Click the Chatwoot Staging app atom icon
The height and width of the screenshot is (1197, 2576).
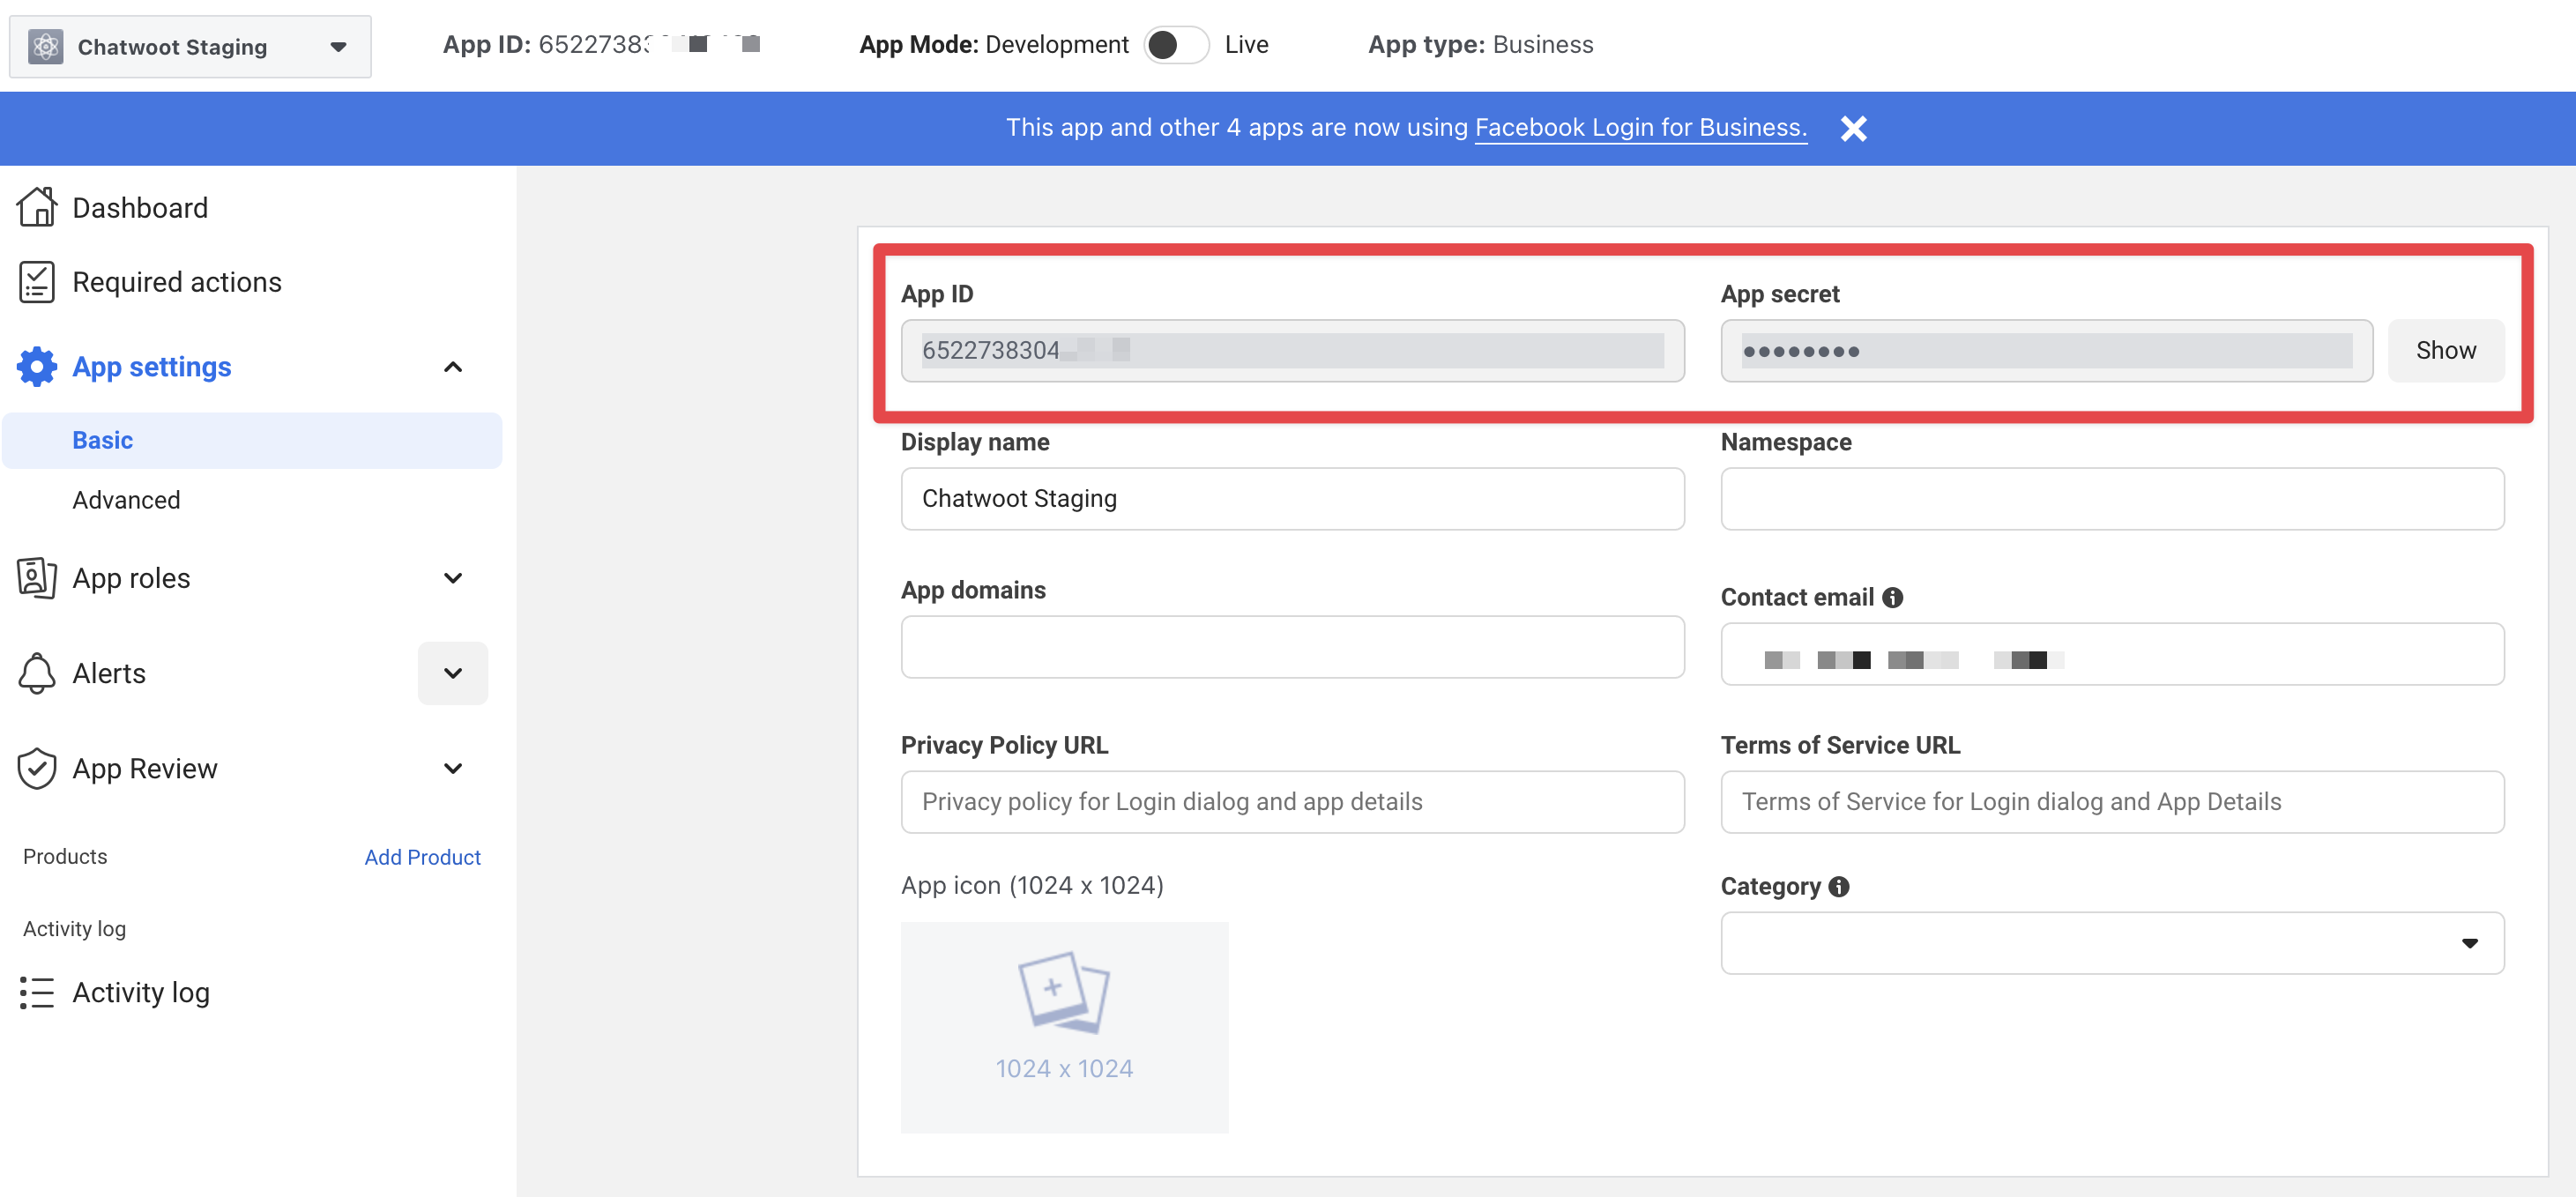[46, 46]
